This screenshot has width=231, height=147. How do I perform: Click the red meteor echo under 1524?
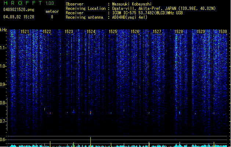click(x=91, y=113)
